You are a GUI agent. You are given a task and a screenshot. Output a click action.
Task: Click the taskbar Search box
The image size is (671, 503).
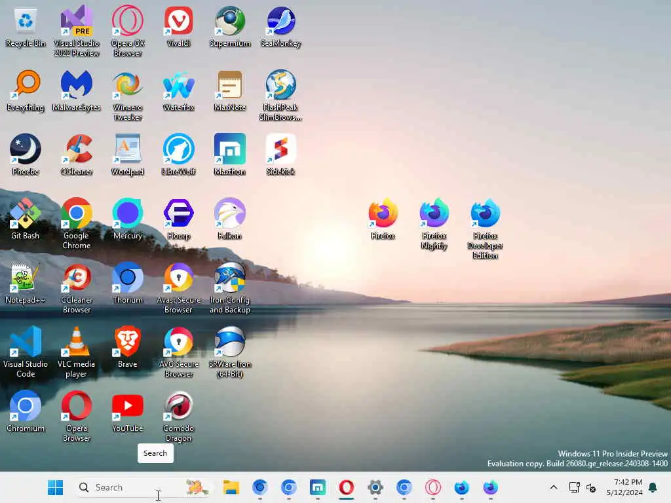point(142,487)
